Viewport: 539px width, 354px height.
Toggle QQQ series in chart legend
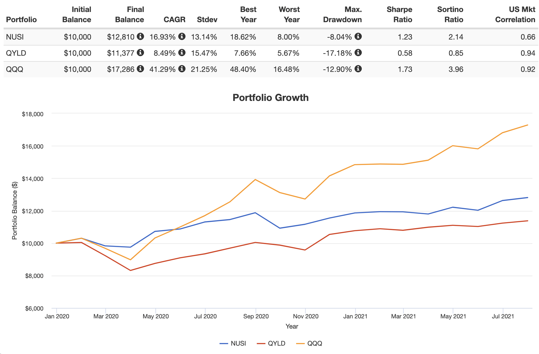click(x=309, y=344)
